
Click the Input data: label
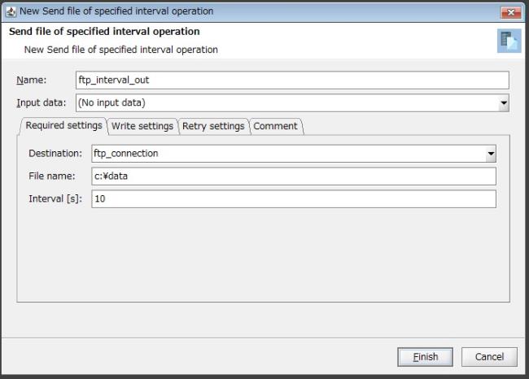tap(42, 102)
